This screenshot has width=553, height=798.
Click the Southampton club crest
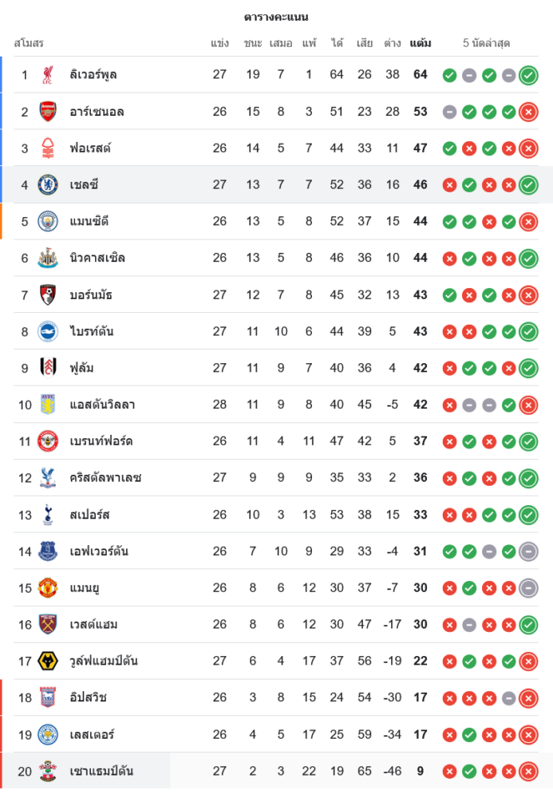(48, 771)
